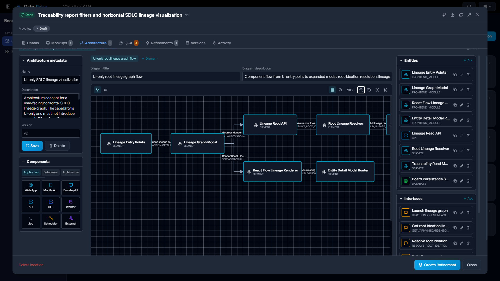Edit the Lineage Graph Modal entity

click(461, 90)
